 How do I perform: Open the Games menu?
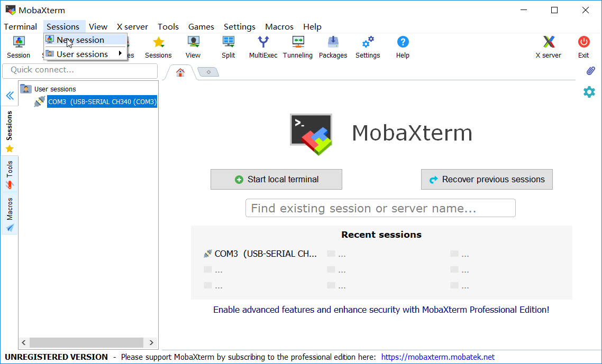pyautogui.click(x=201, y=27)
